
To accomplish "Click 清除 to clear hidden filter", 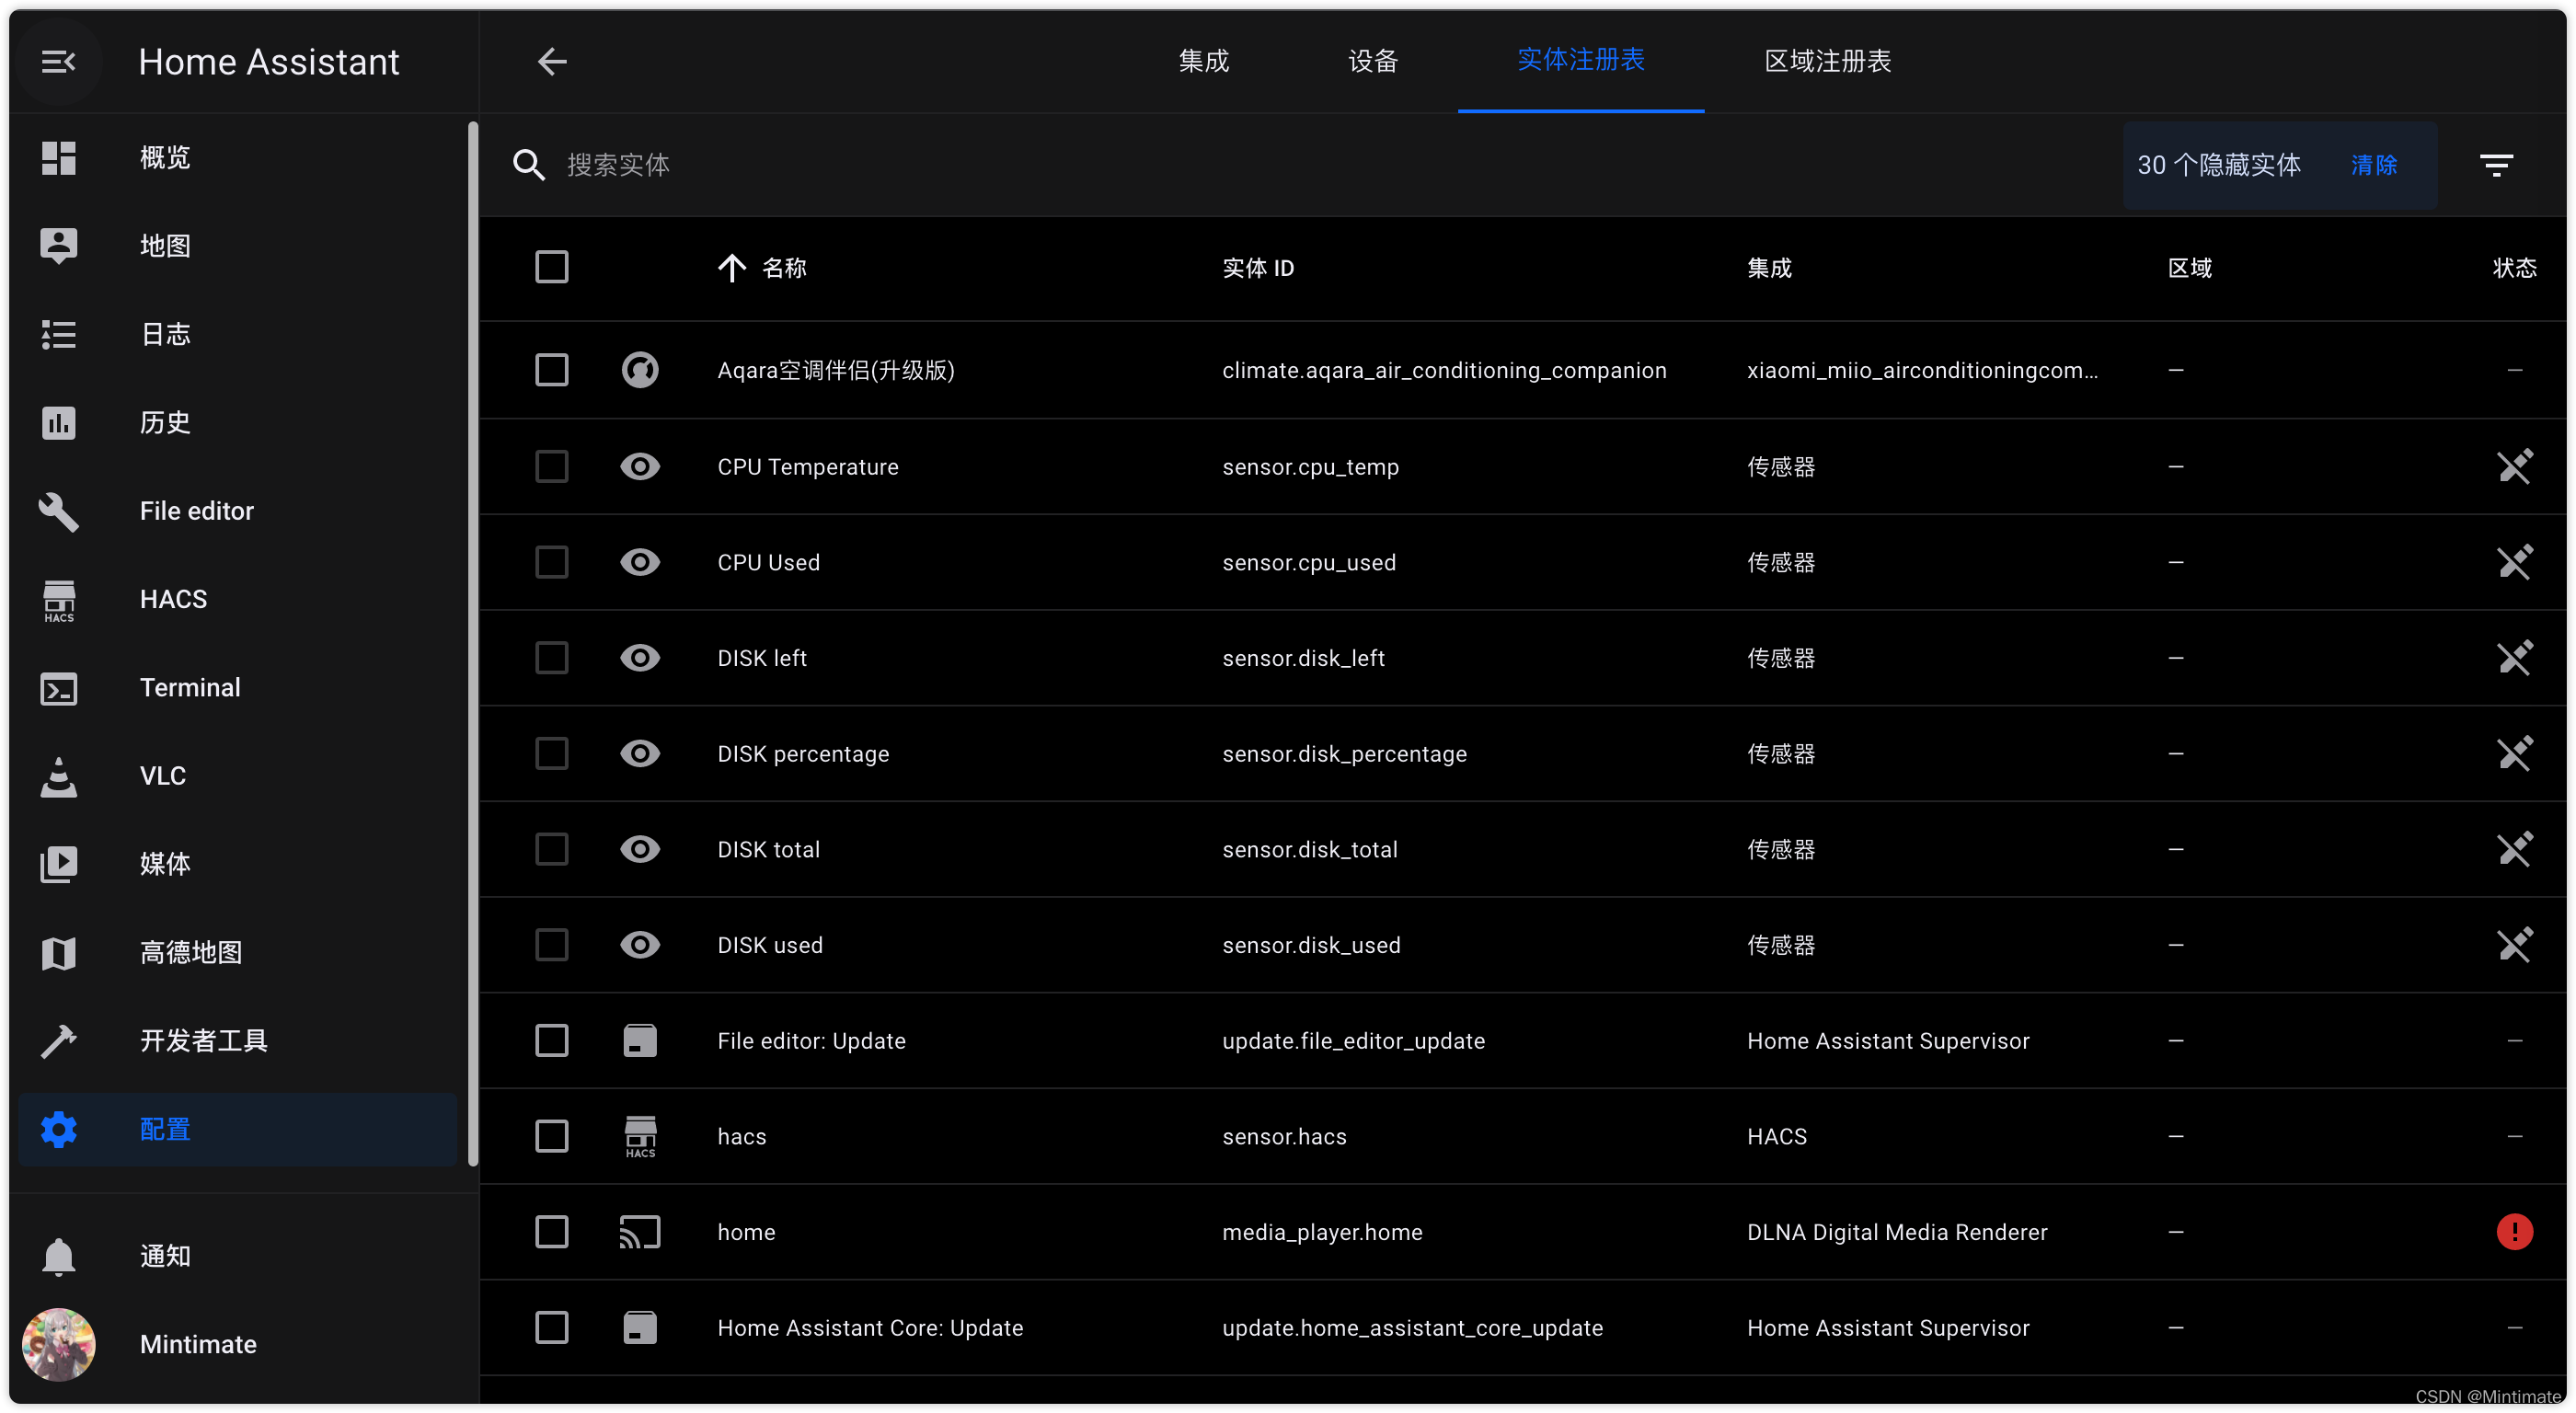I will pyautogui.click(x=2373, y=165).
